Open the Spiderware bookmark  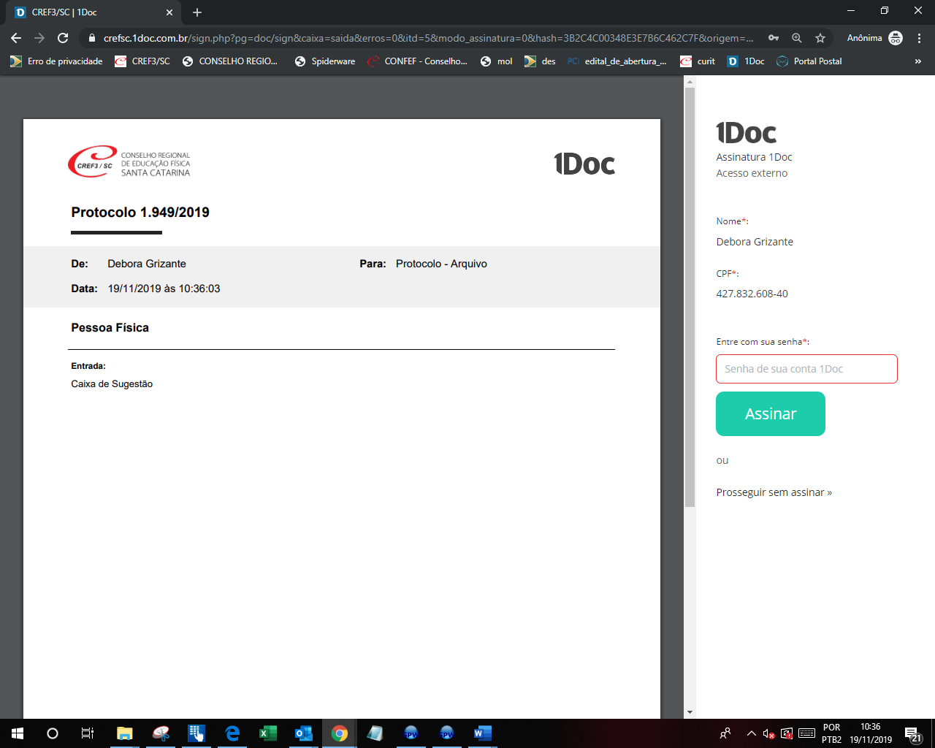tap(325, 61)
